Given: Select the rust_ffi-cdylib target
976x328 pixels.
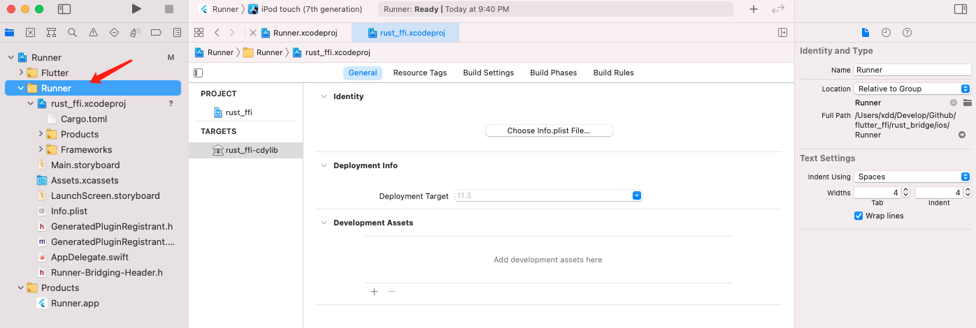Looking at the screenshot, I should pos(245,150).
